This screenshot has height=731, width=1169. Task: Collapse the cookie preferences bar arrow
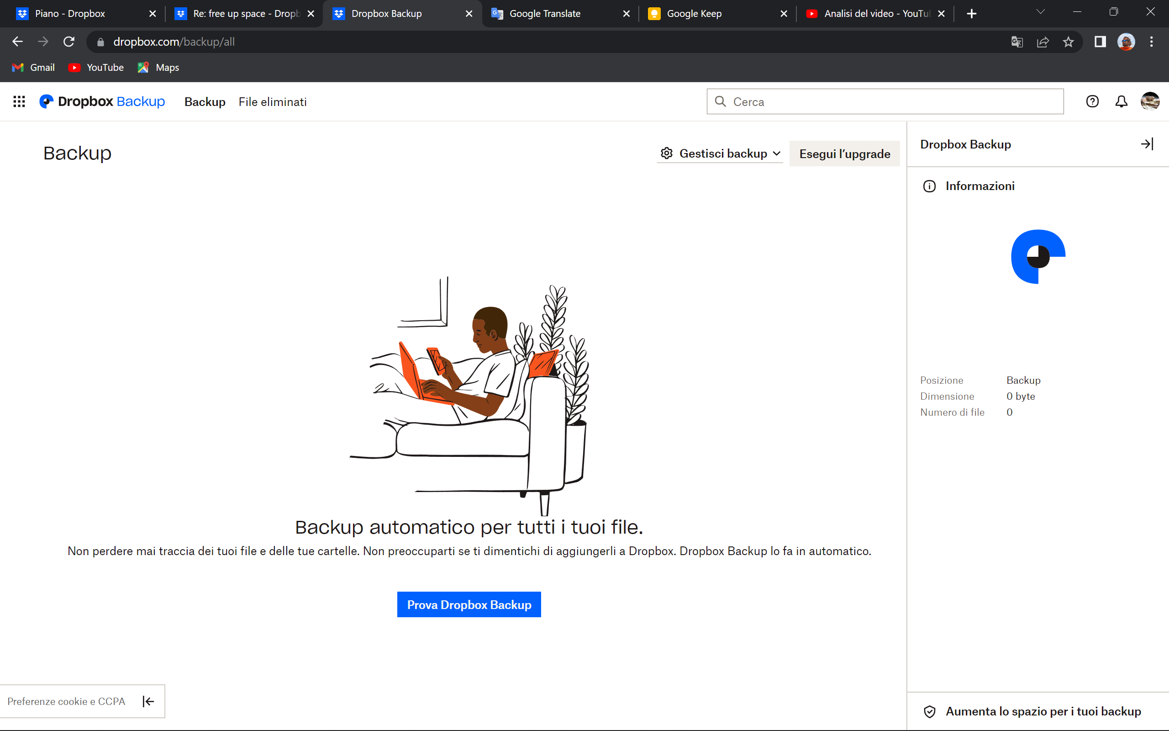click(148, 701)
